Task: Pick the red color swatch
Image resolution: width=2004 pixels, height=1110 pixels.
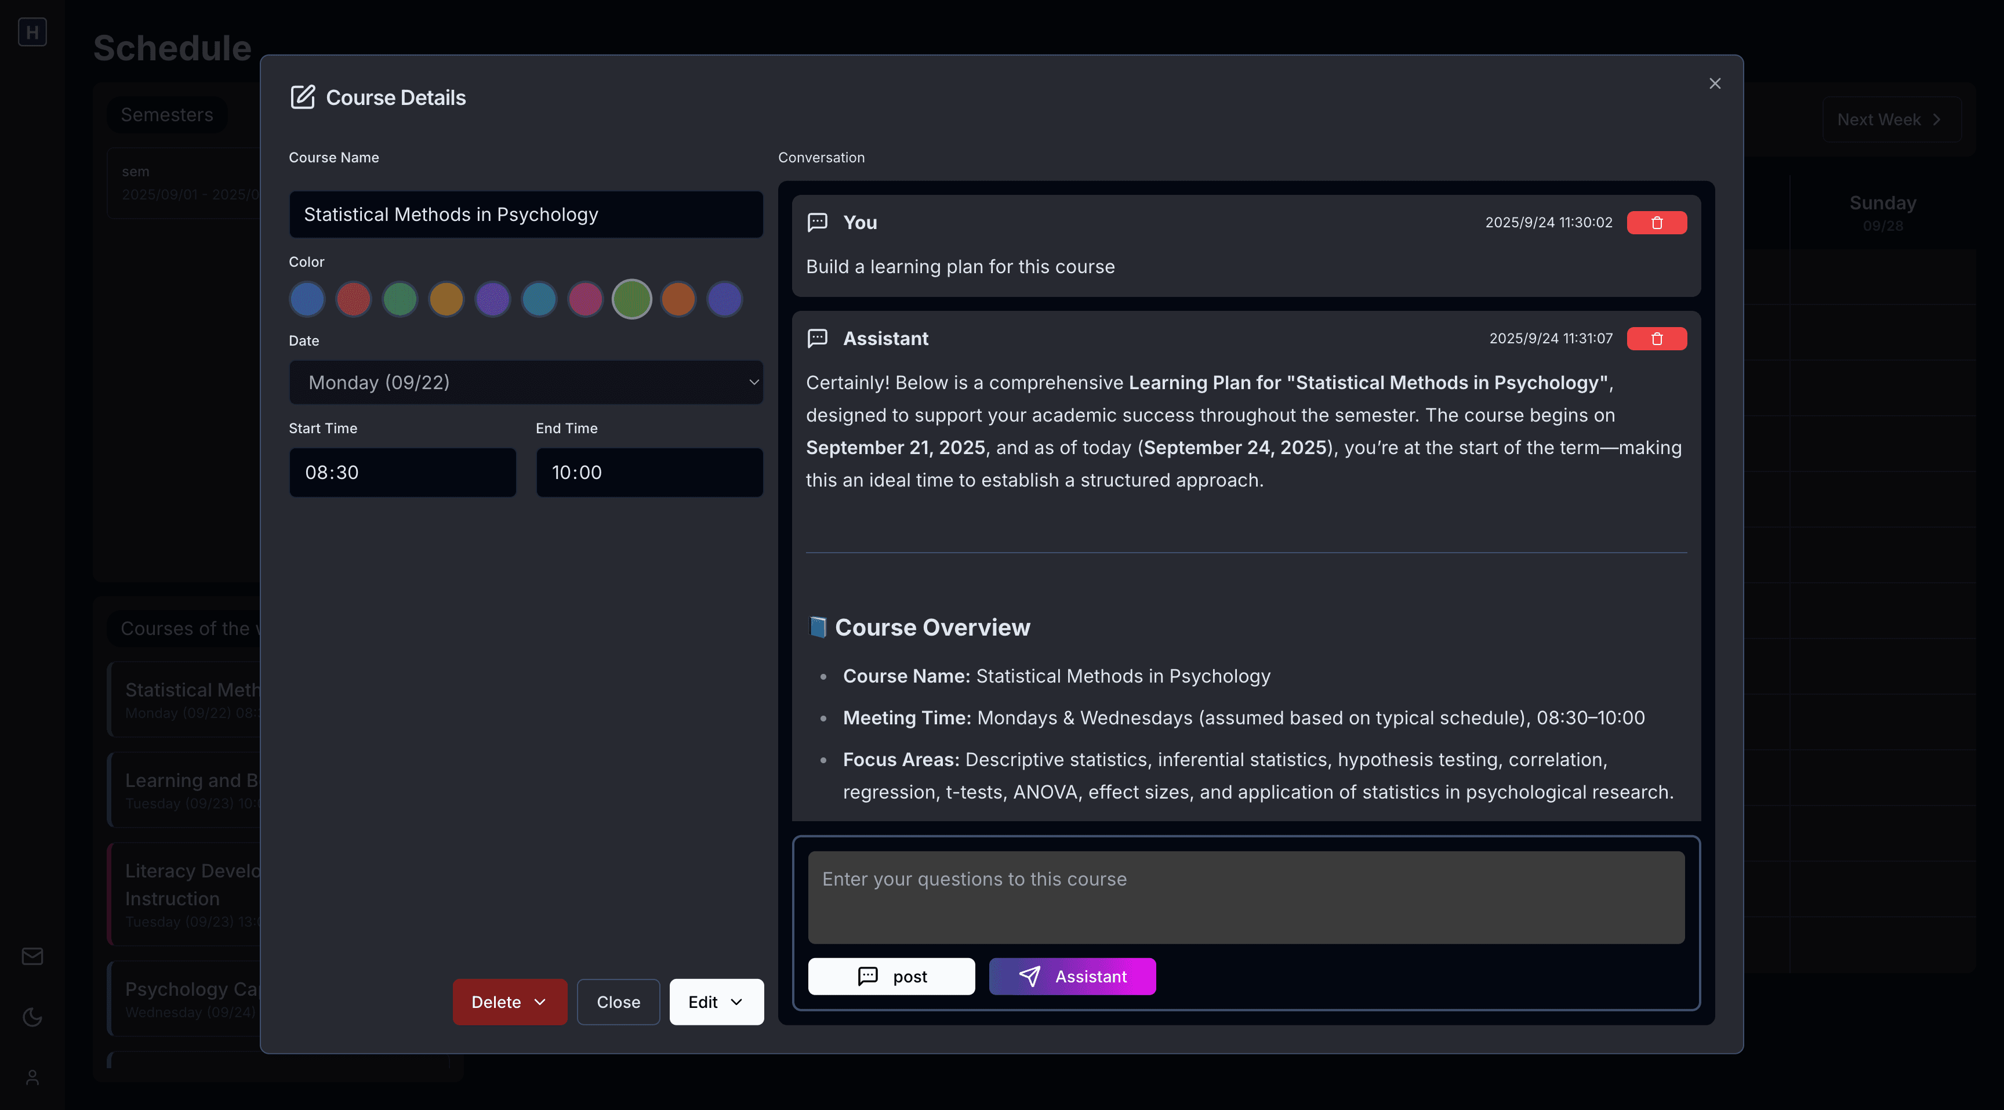Action: pyautogui.click(x=353, y=299)
